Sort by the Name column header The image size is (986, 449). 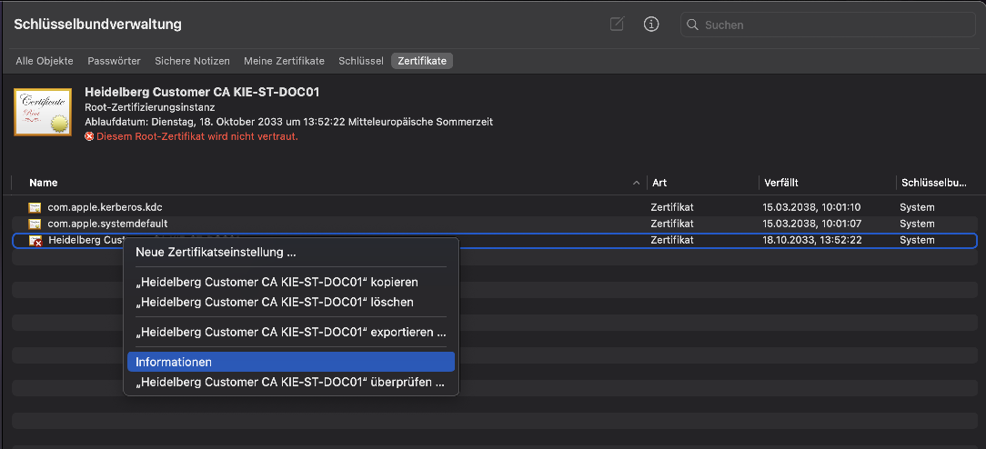click(44, 183)
